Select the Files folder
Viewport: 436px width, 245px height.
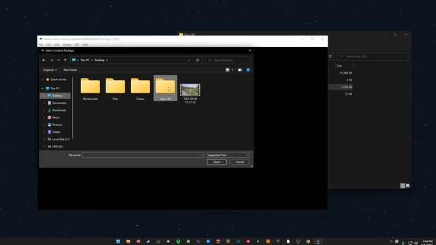(115, 89)
